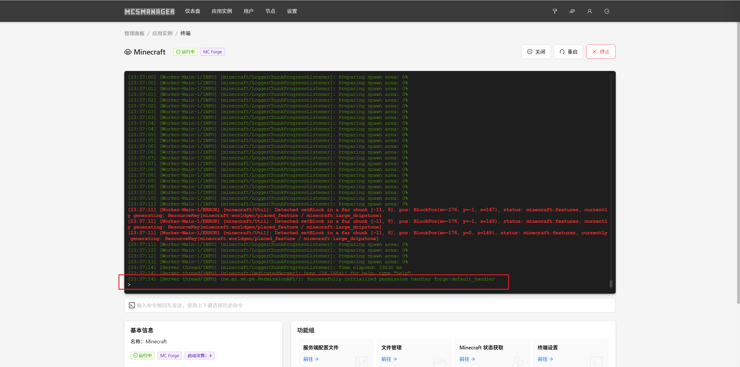Click the Minecraft 状态获取 card title
This screenshot has height=367, width=740.
pyautogui.click(x=481, y=348)
